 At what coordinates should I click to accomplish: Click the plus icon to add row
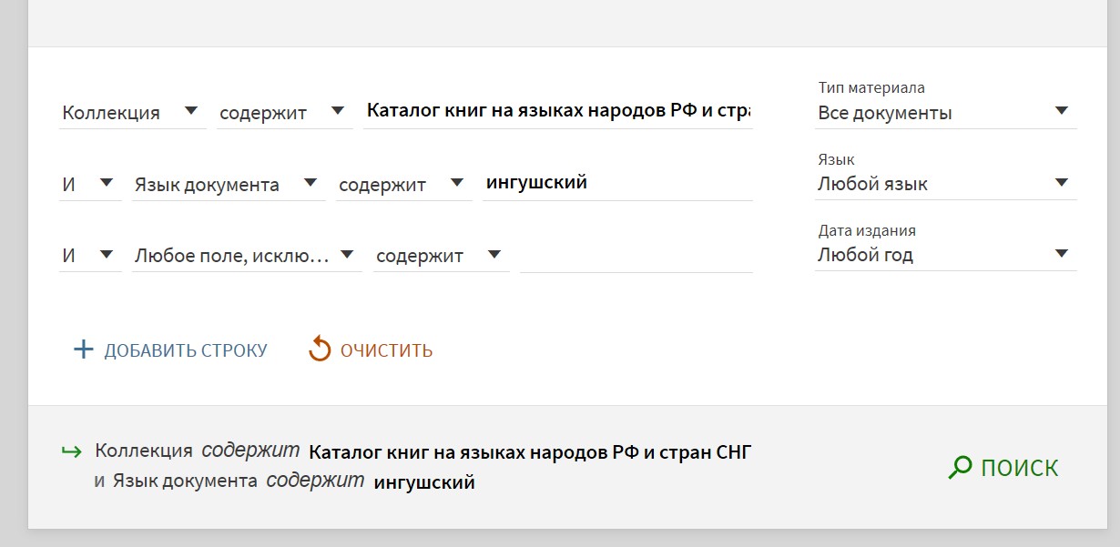(83, 349)
